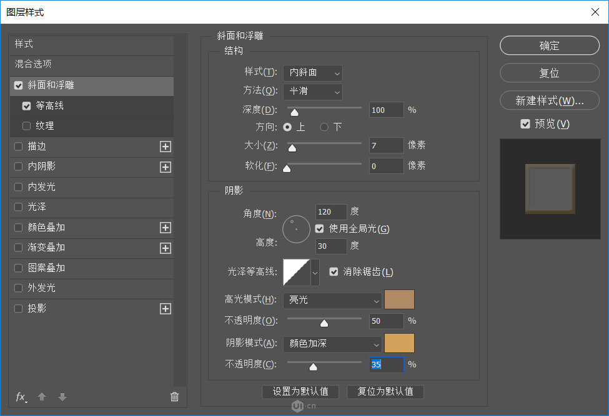Open 内发光 settings row
609x416 pixels.
(92, 187)
